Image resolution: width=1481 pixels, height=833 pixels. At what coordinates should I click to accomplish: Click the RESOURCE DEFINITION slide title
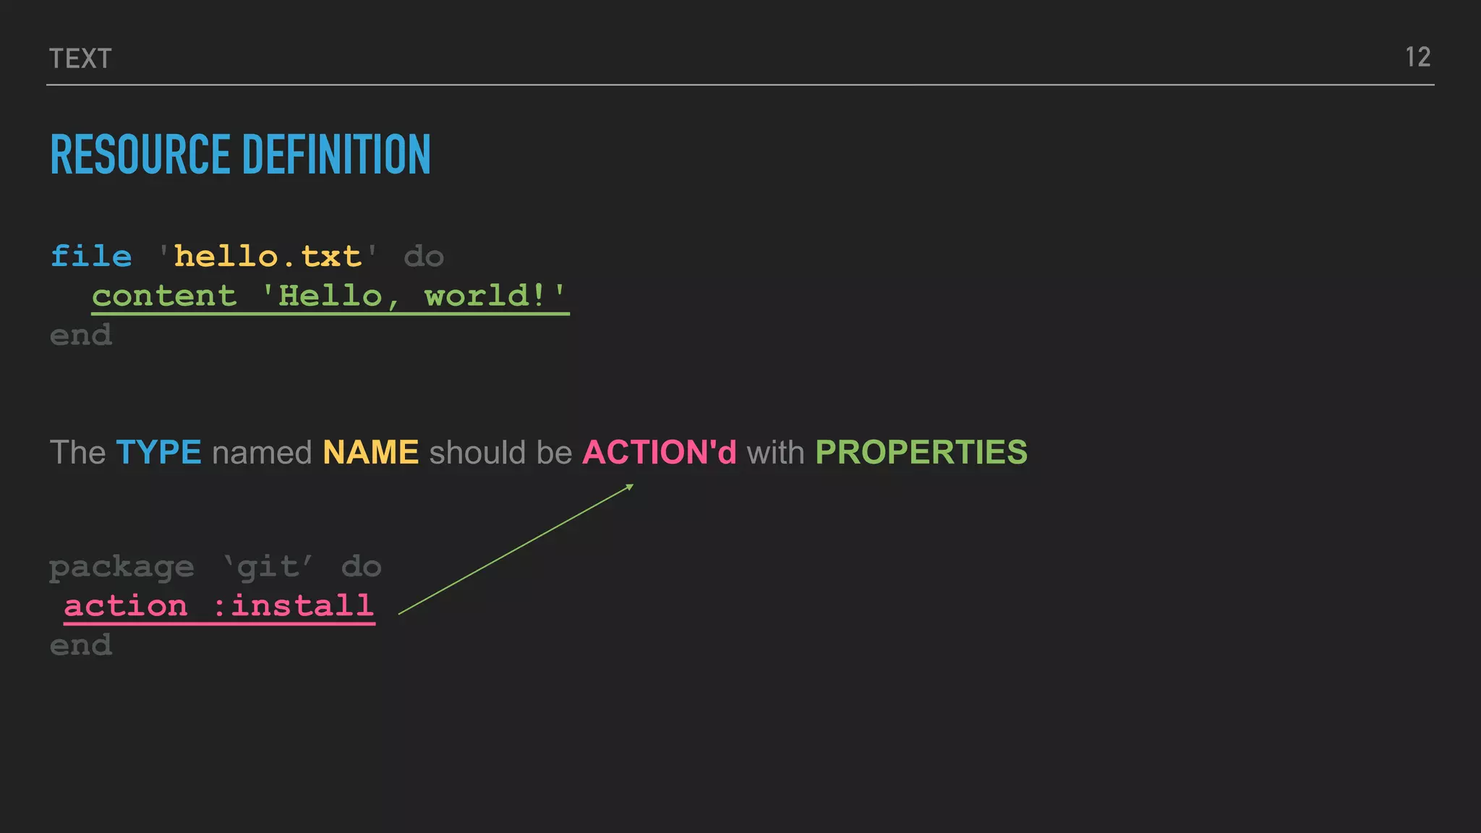[x=240, y=155]
